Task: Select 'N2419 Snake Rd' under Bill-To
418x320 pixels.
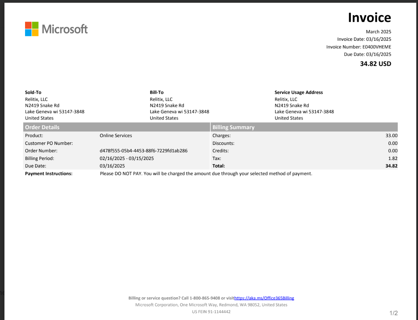Action: (167, 106)
